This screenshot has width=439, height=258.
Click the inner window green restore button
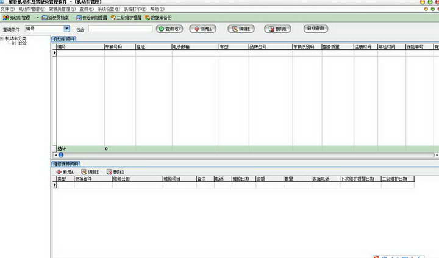pos(433,9)
